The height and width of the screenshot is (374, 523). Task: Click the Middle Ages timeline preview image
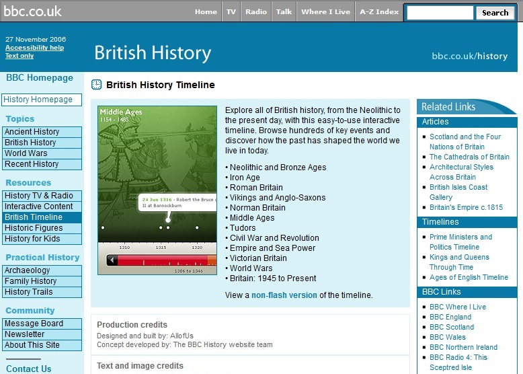[157, 190]
